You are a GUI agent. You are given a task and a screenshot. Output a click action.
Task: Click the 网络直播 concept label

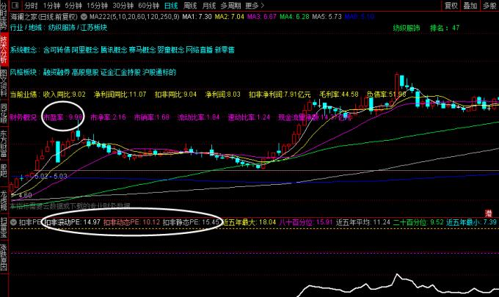click(199, 50)
